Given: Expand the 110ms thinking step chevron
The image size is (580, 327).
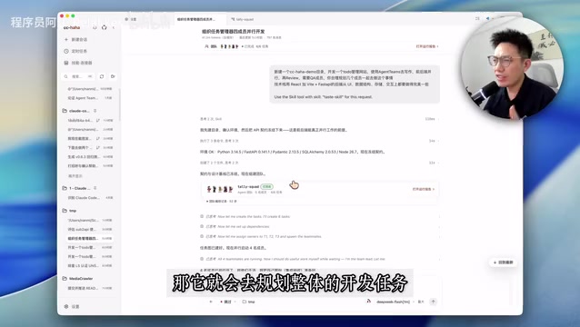Looking at the screenshot, I should (x=439, y=119).
